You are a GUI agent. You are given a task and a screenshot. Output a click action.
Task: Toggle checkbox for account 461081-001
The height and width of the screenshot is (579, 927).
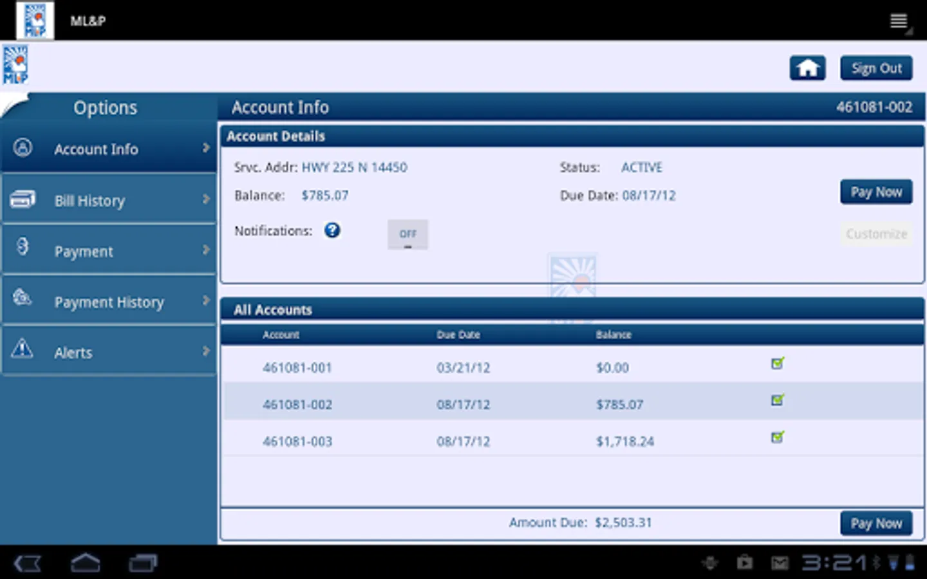point(778,363)
